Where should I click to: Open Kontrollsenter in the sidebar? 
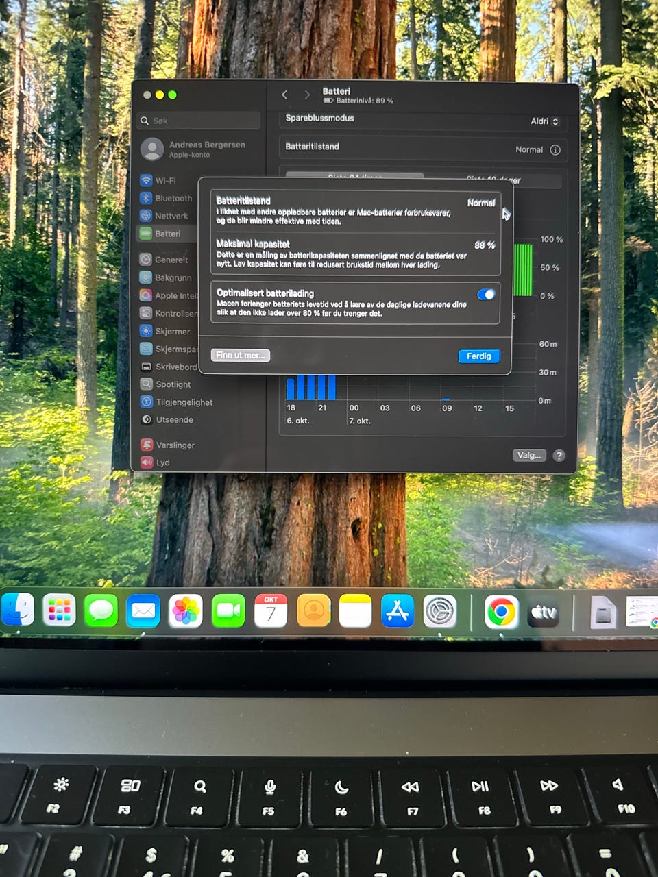click(x=168, y=313)
